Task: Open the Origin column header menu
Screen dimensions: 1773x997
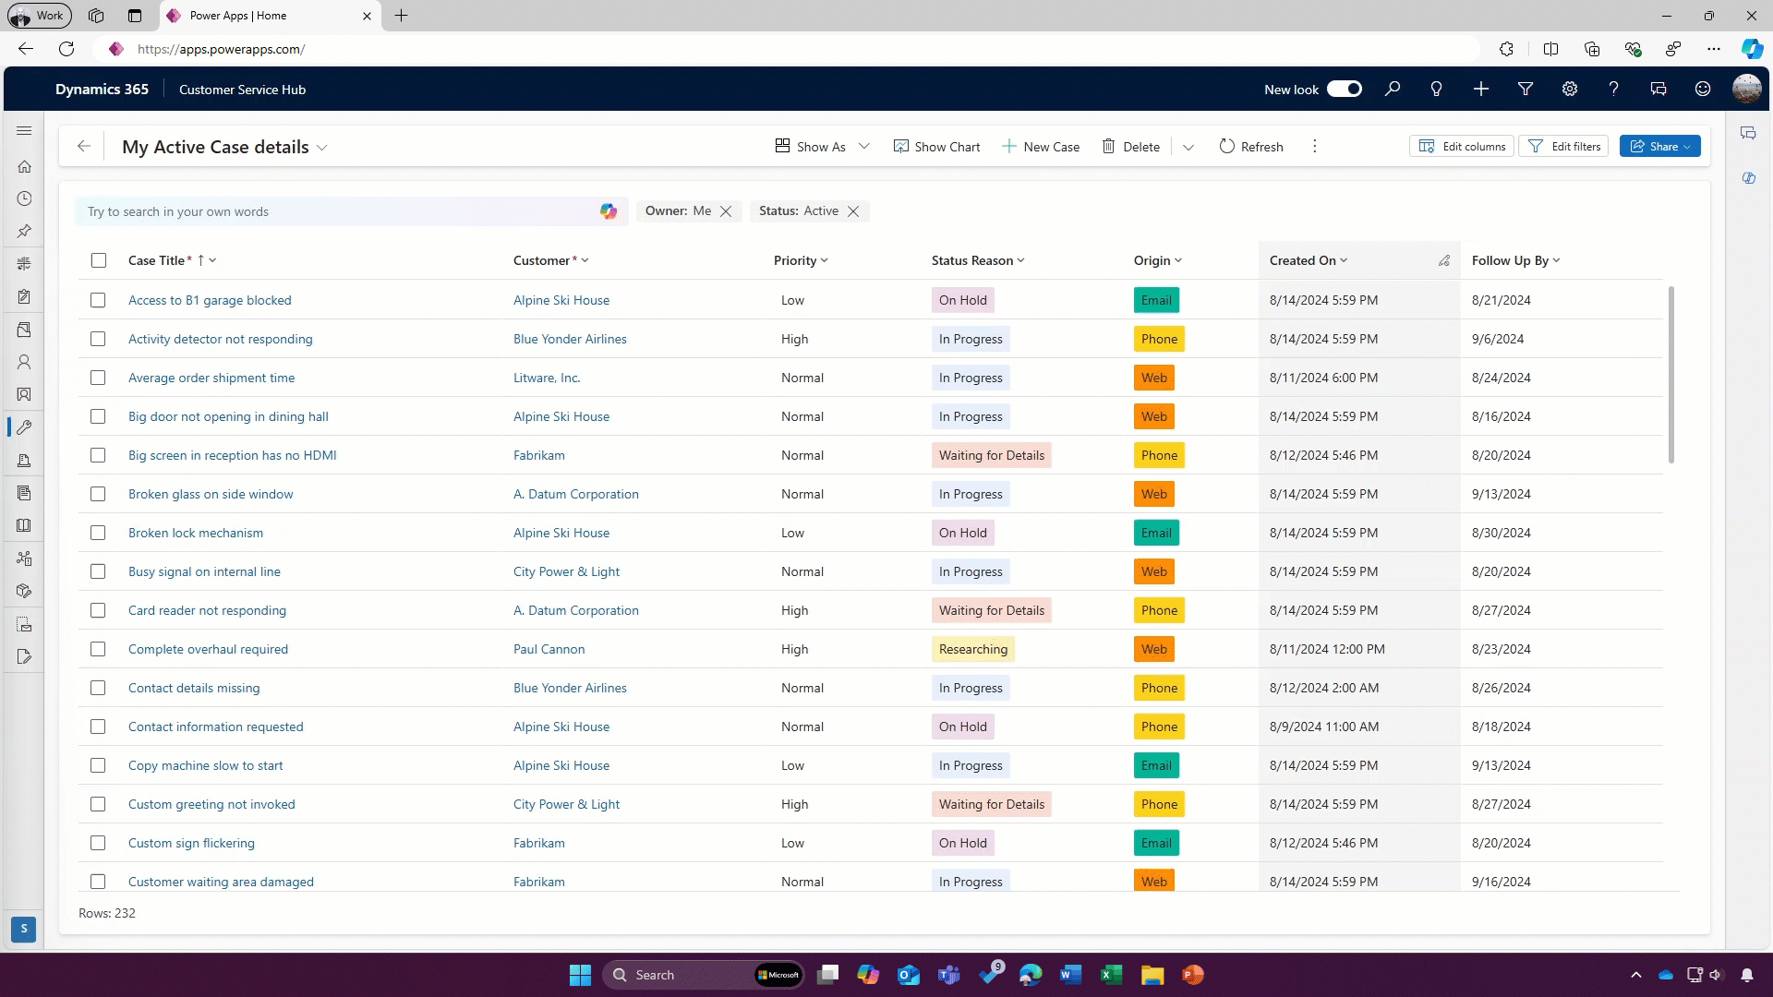Action: click(x=1178, y=260)
